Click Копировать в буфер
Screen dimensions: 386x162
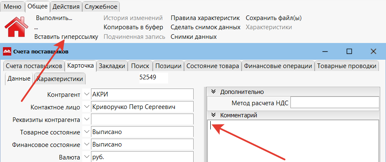point(134,27)
